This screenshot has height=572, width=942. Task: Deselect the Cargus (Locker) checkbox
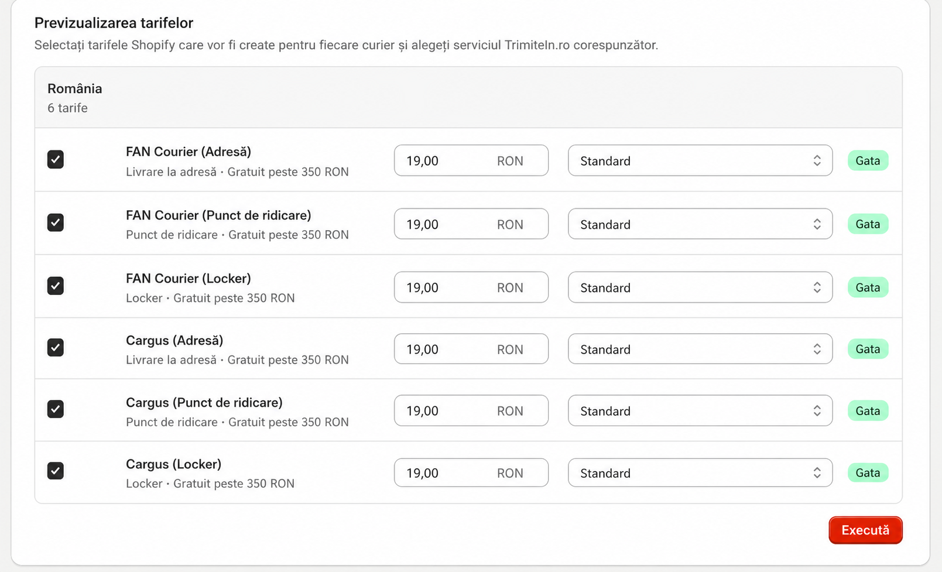pyautogui.click(x=56, y=471)
